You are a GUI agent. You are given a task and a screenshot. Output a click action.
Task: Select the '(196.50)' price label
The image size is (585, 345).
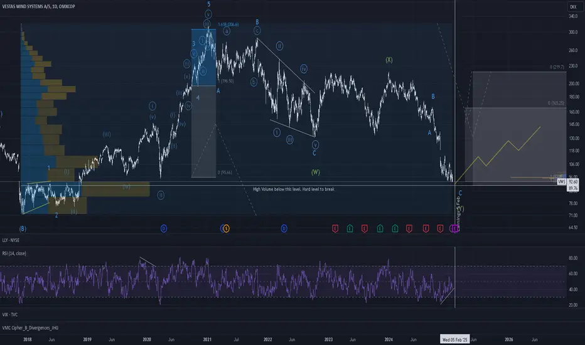227,81
